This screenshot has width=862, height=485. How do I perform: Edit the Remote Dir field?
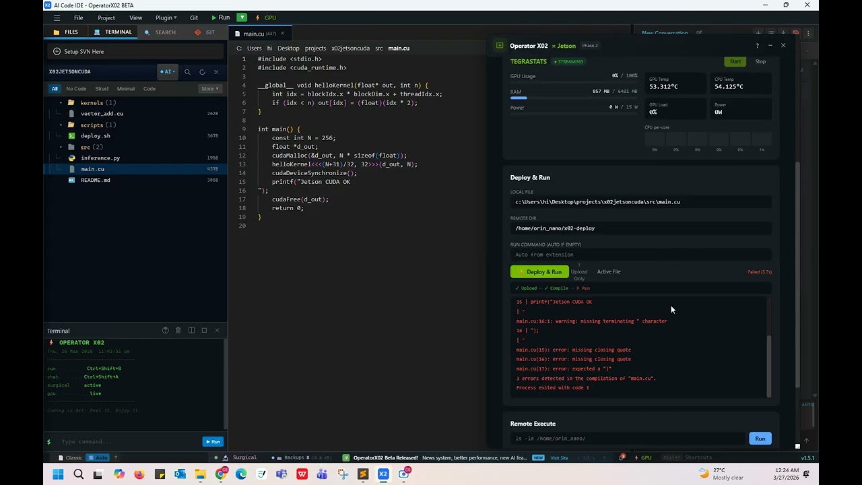pyautogui.click(x=640, y=228)
